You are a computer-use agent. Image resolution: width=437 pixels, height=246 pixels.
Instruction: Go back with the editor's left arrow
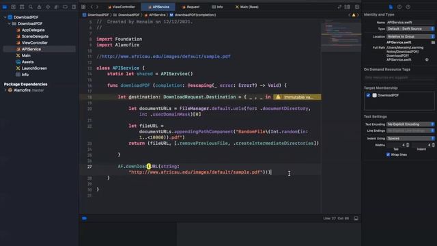[x=91, y=7]
